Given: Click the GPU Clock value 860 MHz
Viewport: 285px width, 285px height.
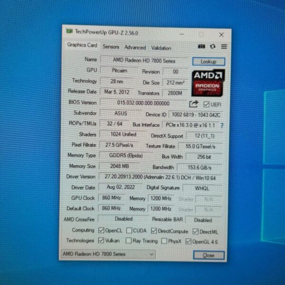Looking at the screenshot, I should 112,198.
